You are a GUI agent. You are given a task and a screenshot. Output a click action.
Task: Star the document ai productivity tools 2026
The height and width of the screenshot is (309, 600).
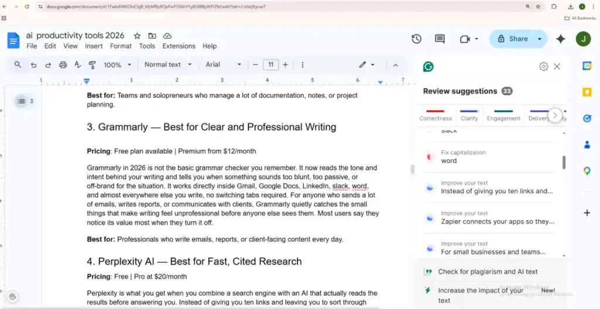(x=137, y=36)
